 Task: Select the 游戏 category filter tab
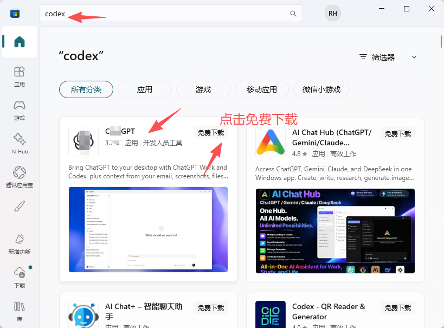point(203,89)
